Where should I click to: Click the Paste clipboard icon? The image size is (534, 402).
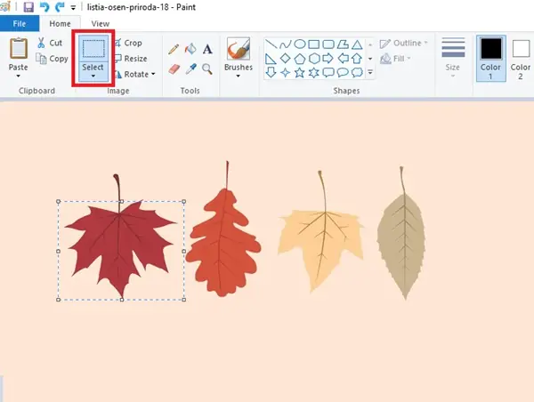pos(19,49)
